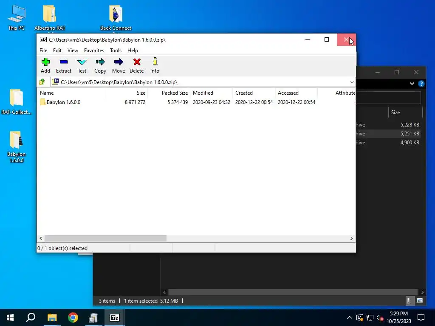
Task: Click the 7-Zip taskbar button
Action: [x=115, y=318]
